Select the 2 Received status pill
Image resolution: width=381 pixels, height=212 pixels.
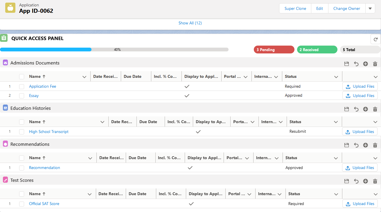(x=317, y=50)
